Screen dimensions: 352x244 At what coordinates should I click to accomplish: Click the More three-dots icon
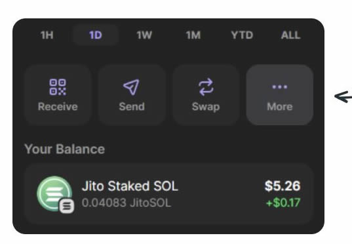pos(280,87)
